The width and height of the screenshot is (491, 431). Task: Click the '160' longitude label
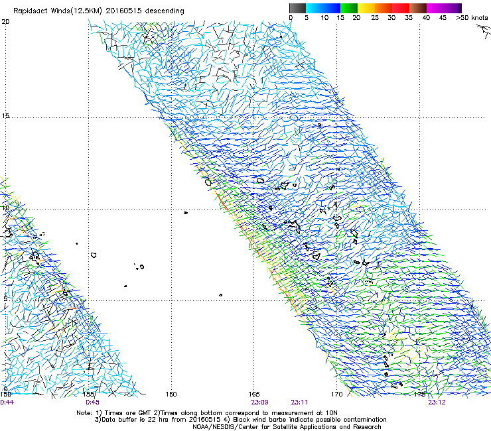(x=171, y=395)
